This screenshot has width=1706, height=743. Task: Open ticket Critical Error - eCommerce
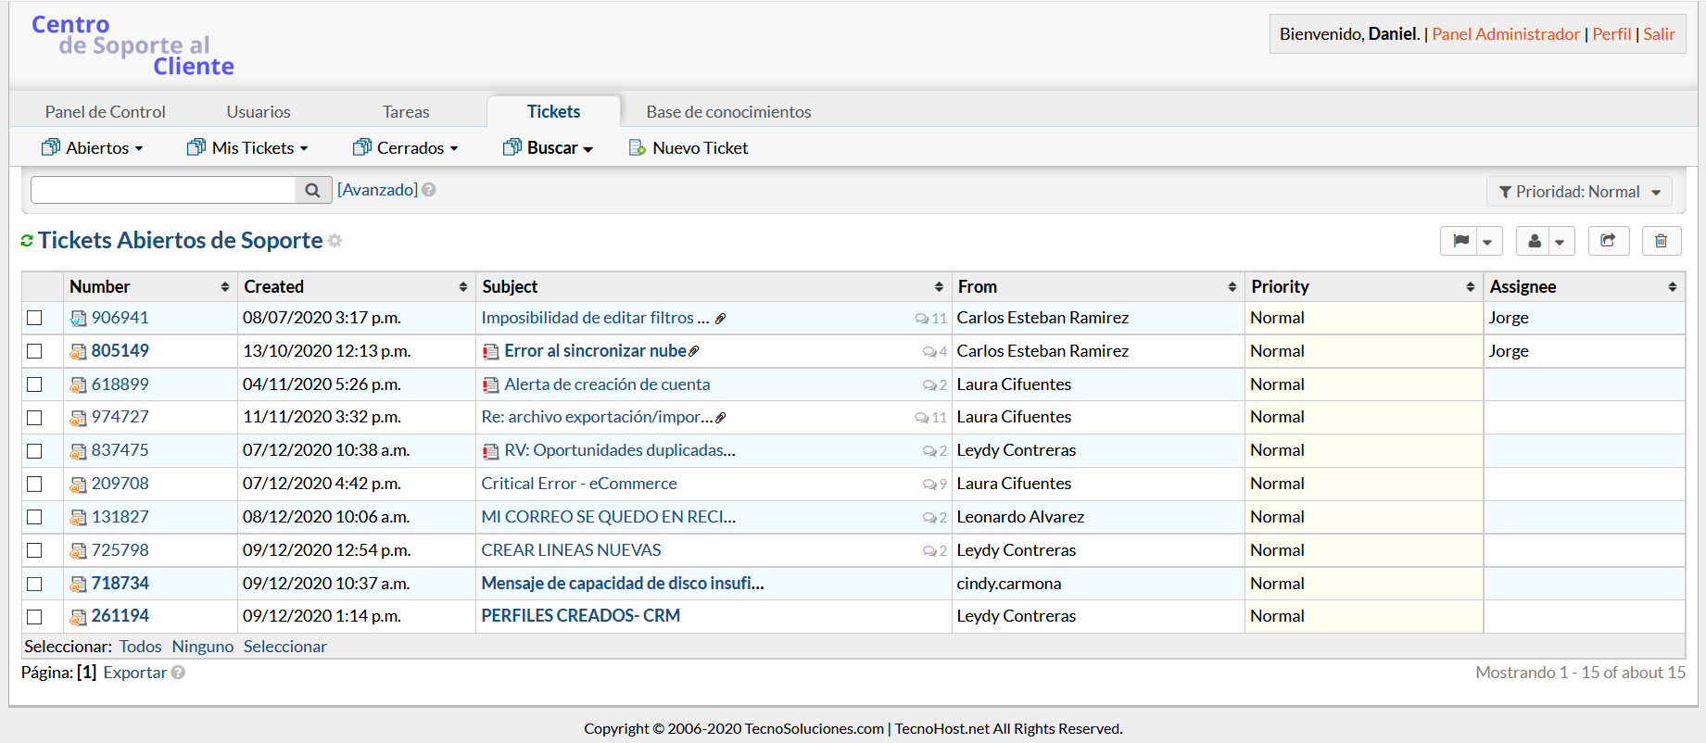pyautogui.click(x=579, y=484)
